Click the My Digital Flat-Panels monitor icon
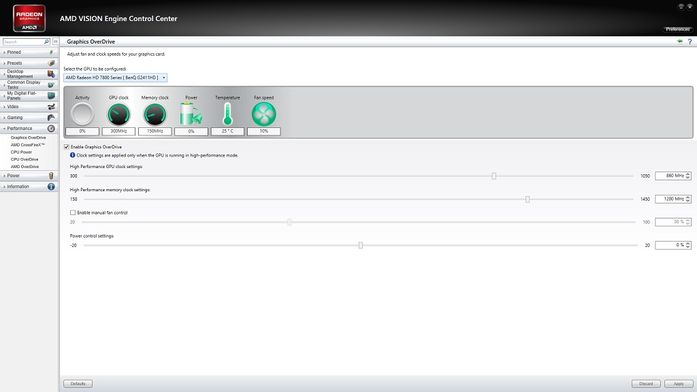This screenshot has width=697, height=392. pos(51,95)
